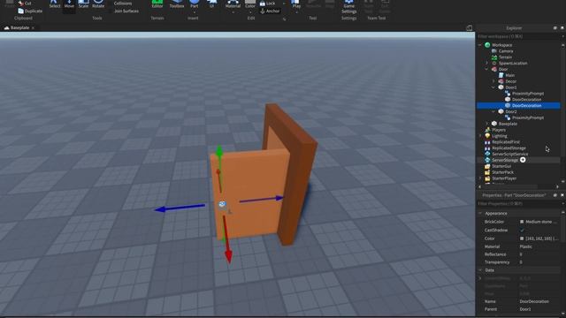Select Workspace in Explorer
This screenshot has width=566, height=318.
(501, 45)
